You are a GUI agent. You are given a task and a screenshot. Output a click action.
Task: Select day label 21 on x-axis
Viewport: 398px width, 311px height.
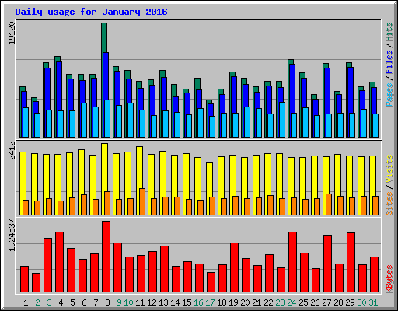tap(257, 302)
